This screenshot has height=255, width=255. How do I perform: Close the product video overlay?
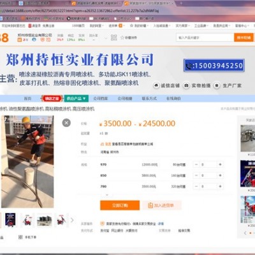[66, 122]
